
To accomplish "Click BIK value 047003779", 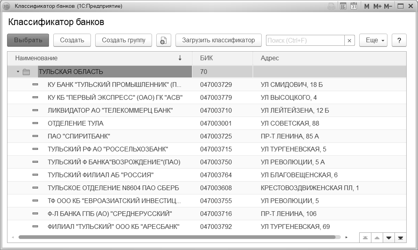I will point(216,97).
